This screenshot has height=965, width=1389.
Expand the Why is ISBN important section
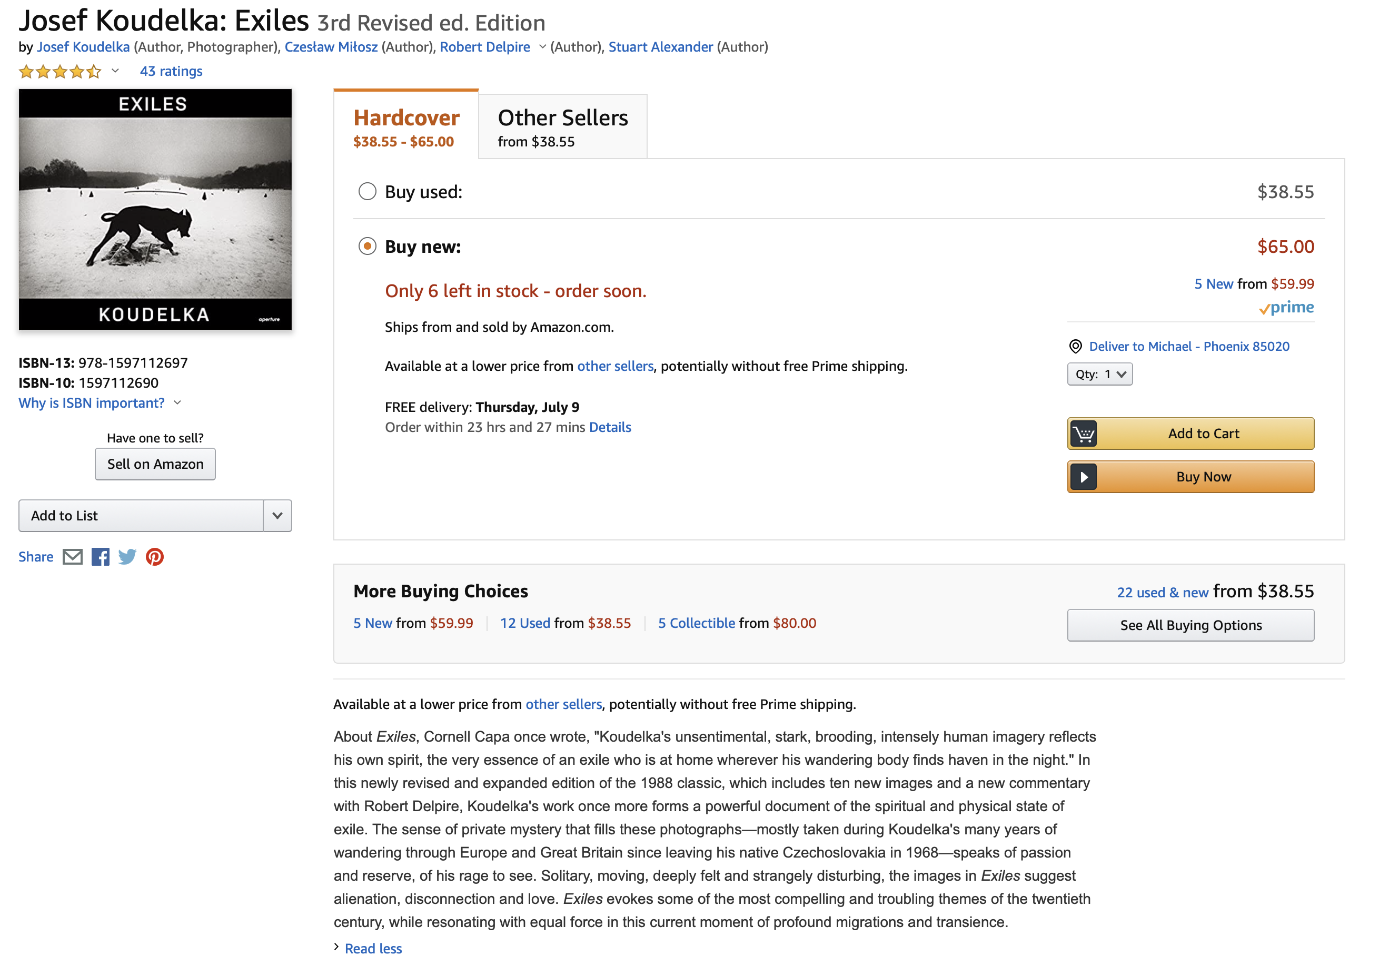[x=99, y=403]
